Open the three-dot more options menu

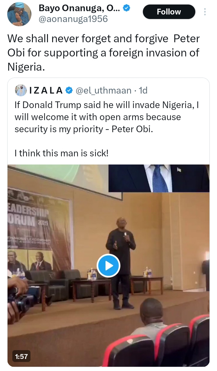pos(205,12)
